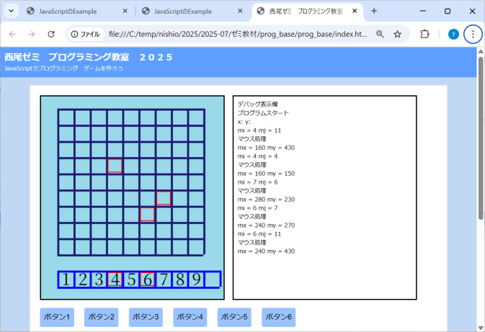The width and height of the screenshot is (485, 332).
Task: Open the tab search dropdown arrow
Action: tap(11, 11)
